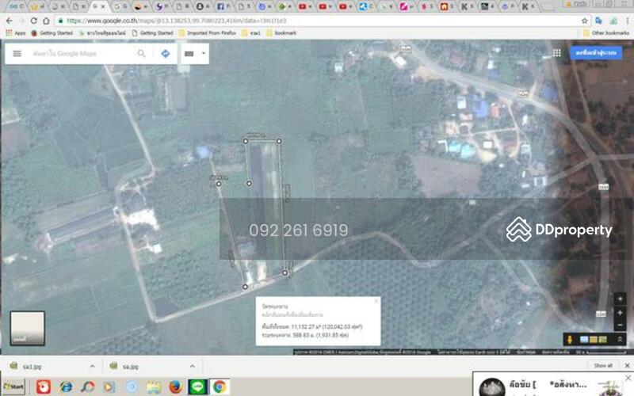Switch to the Google tab next to Maps

[x=120, y=6]
